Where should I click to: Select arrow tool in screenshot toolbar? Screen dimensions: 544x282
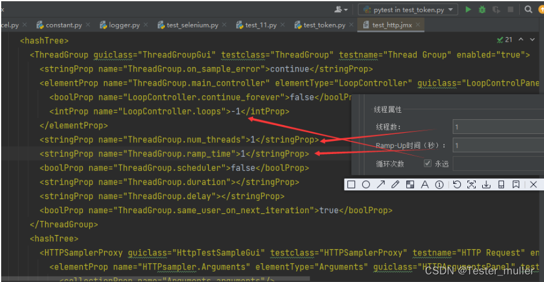coord(380,185)
